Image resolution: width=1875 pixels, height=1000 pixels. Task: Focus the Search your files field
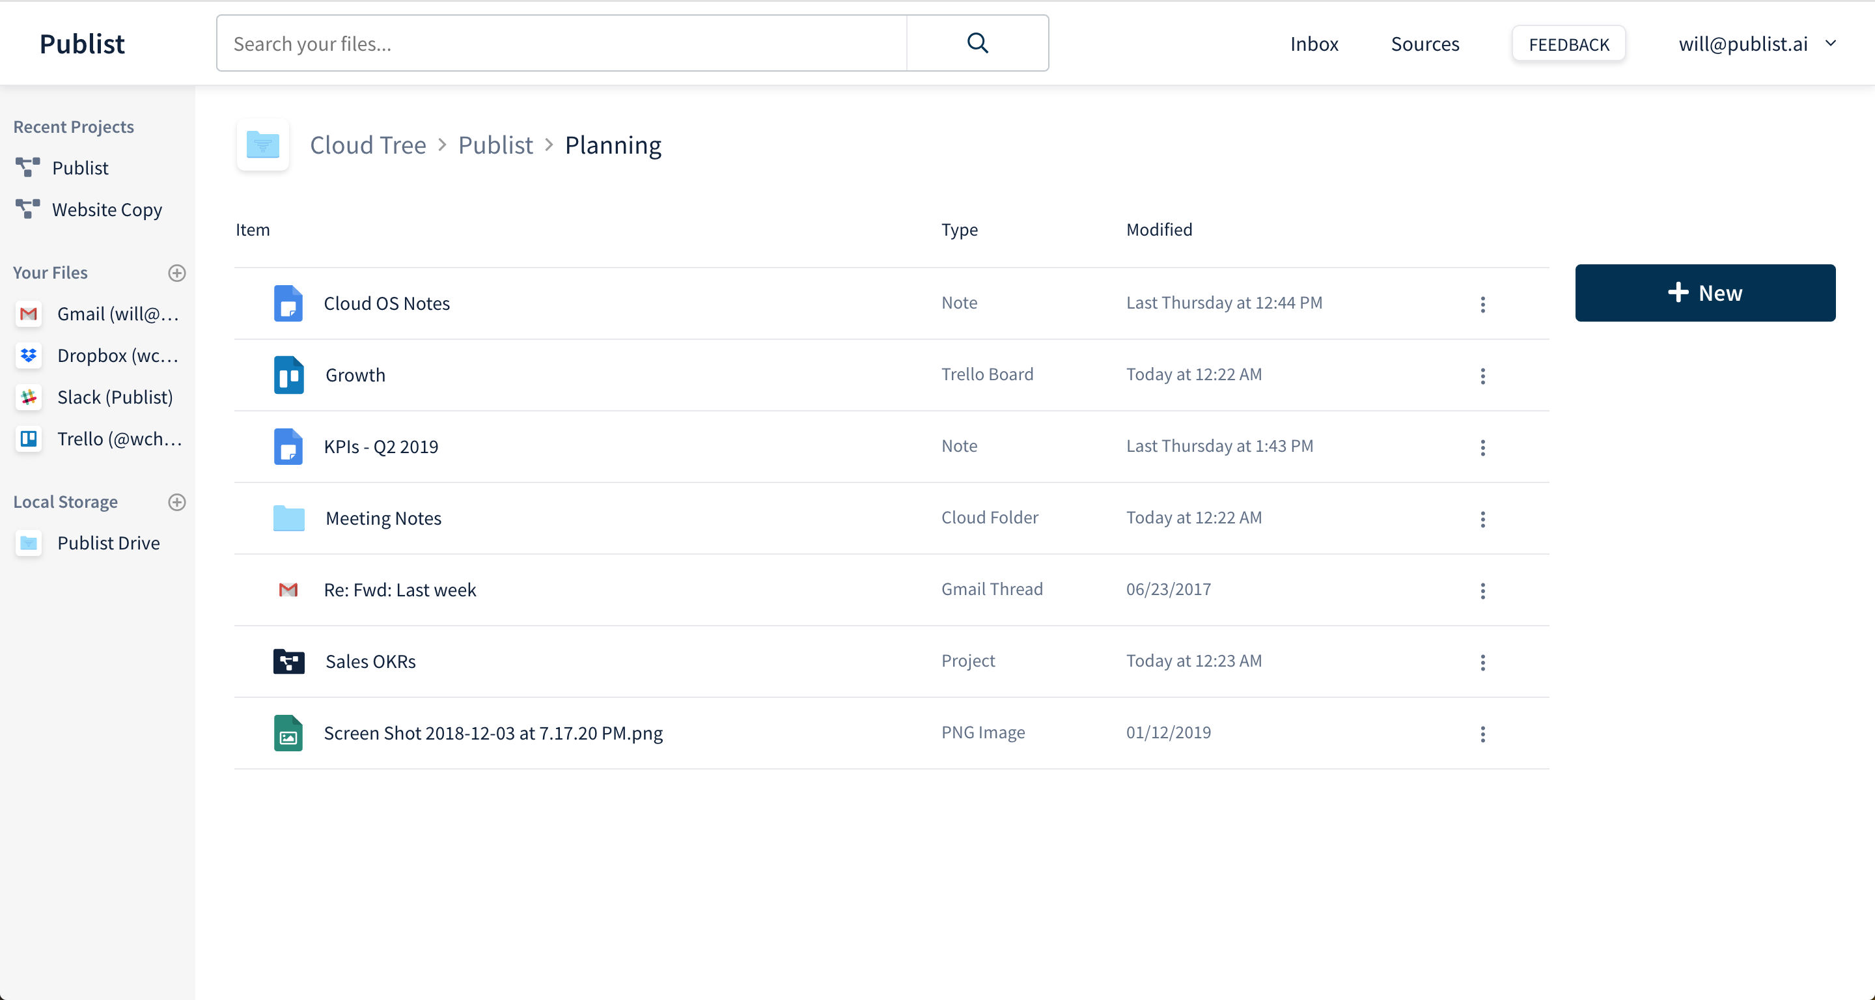pyautogui.click(x=561, y=44)
